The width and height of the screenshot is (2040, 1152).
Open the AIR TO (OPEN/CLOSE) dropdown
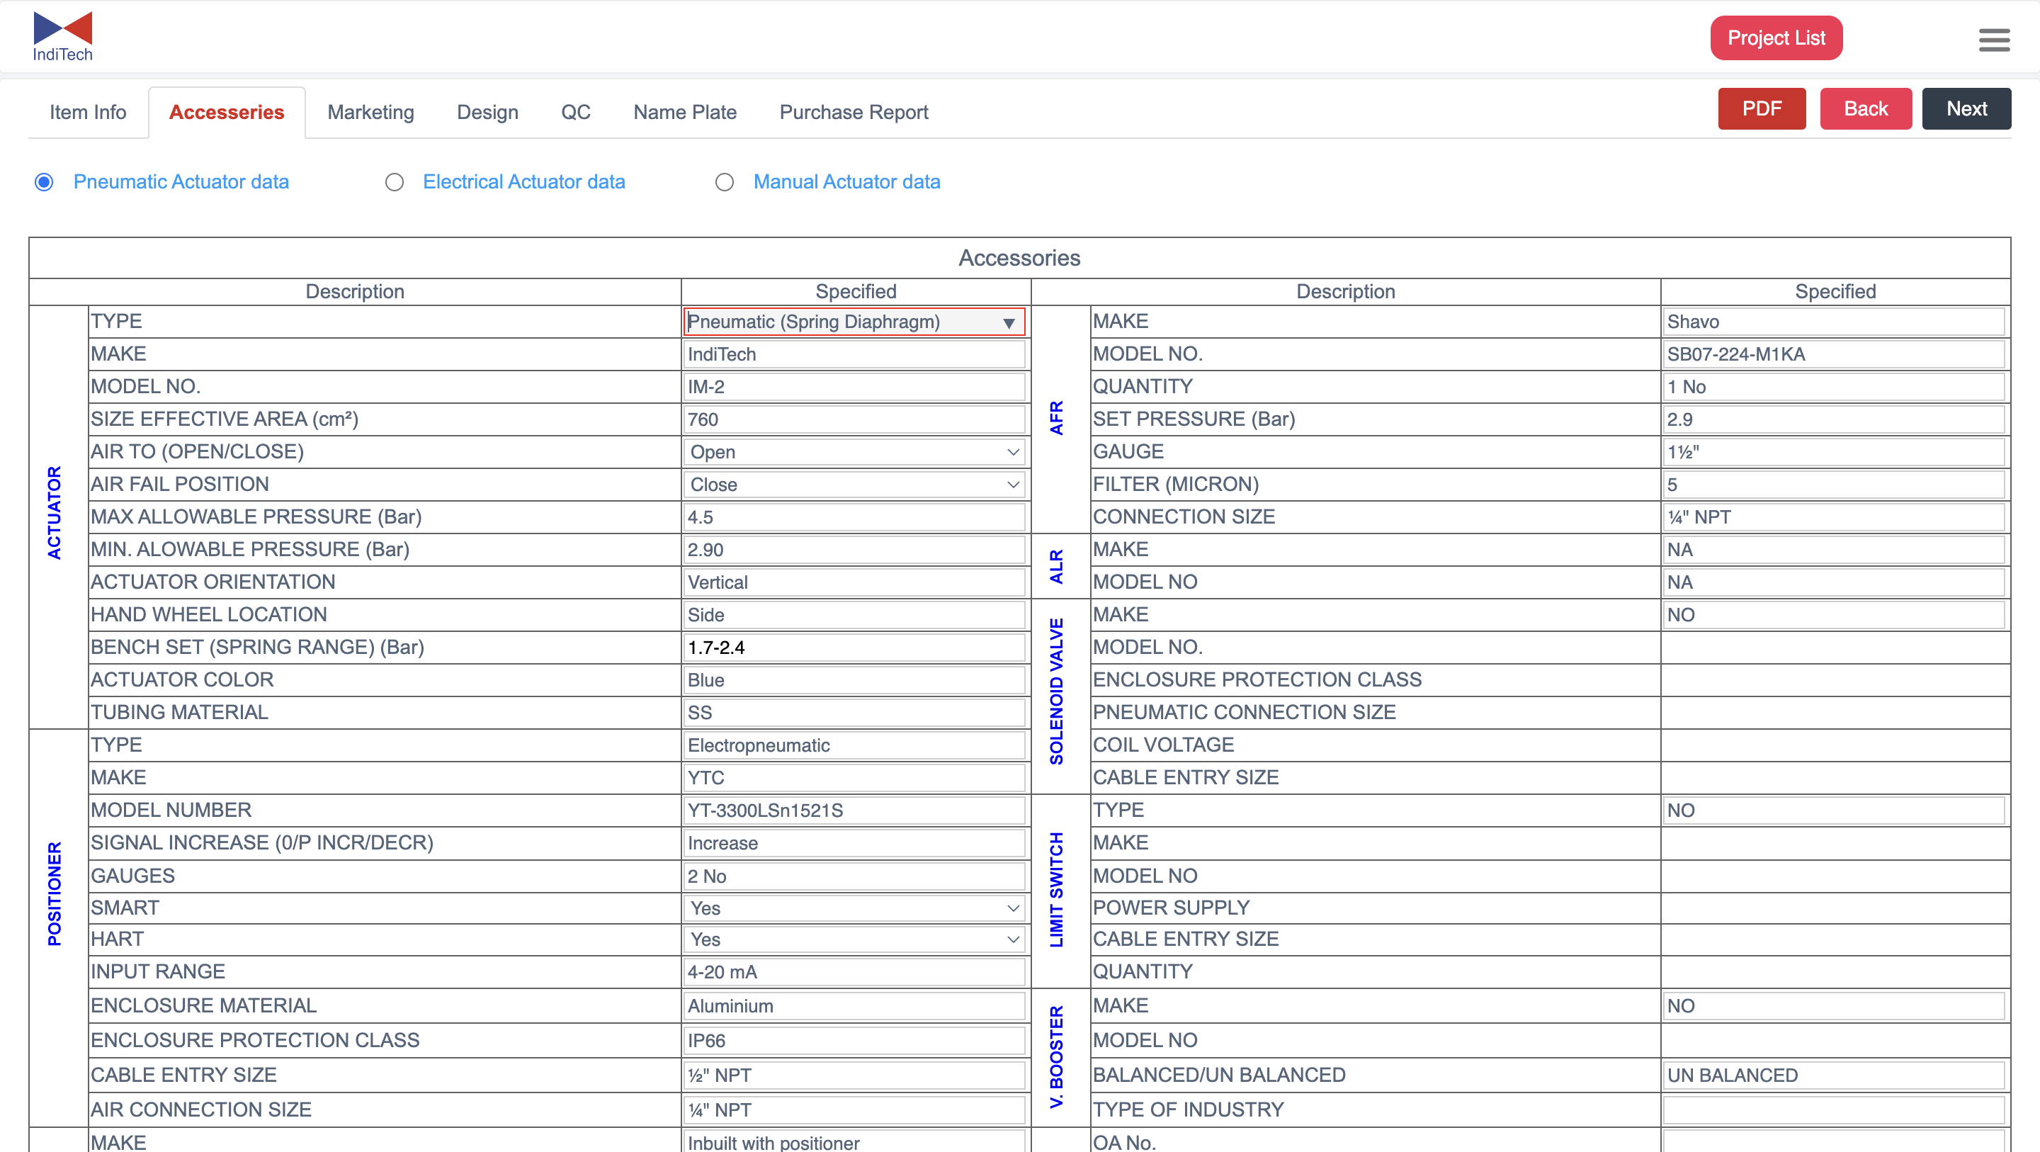[854, 451]
